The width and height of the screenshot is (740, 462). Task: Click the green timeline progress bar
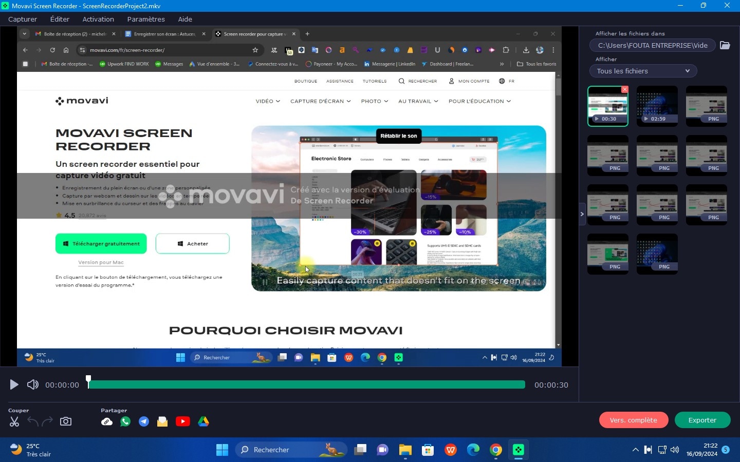coord(307,384)
